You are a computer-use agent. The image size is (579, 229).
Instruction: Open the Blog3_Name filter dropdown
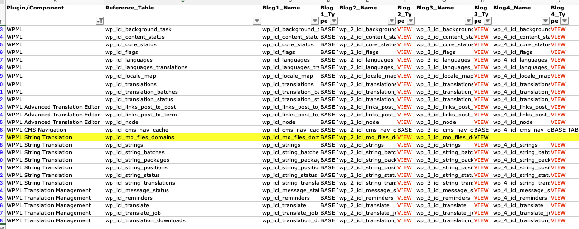click(468, 21)
